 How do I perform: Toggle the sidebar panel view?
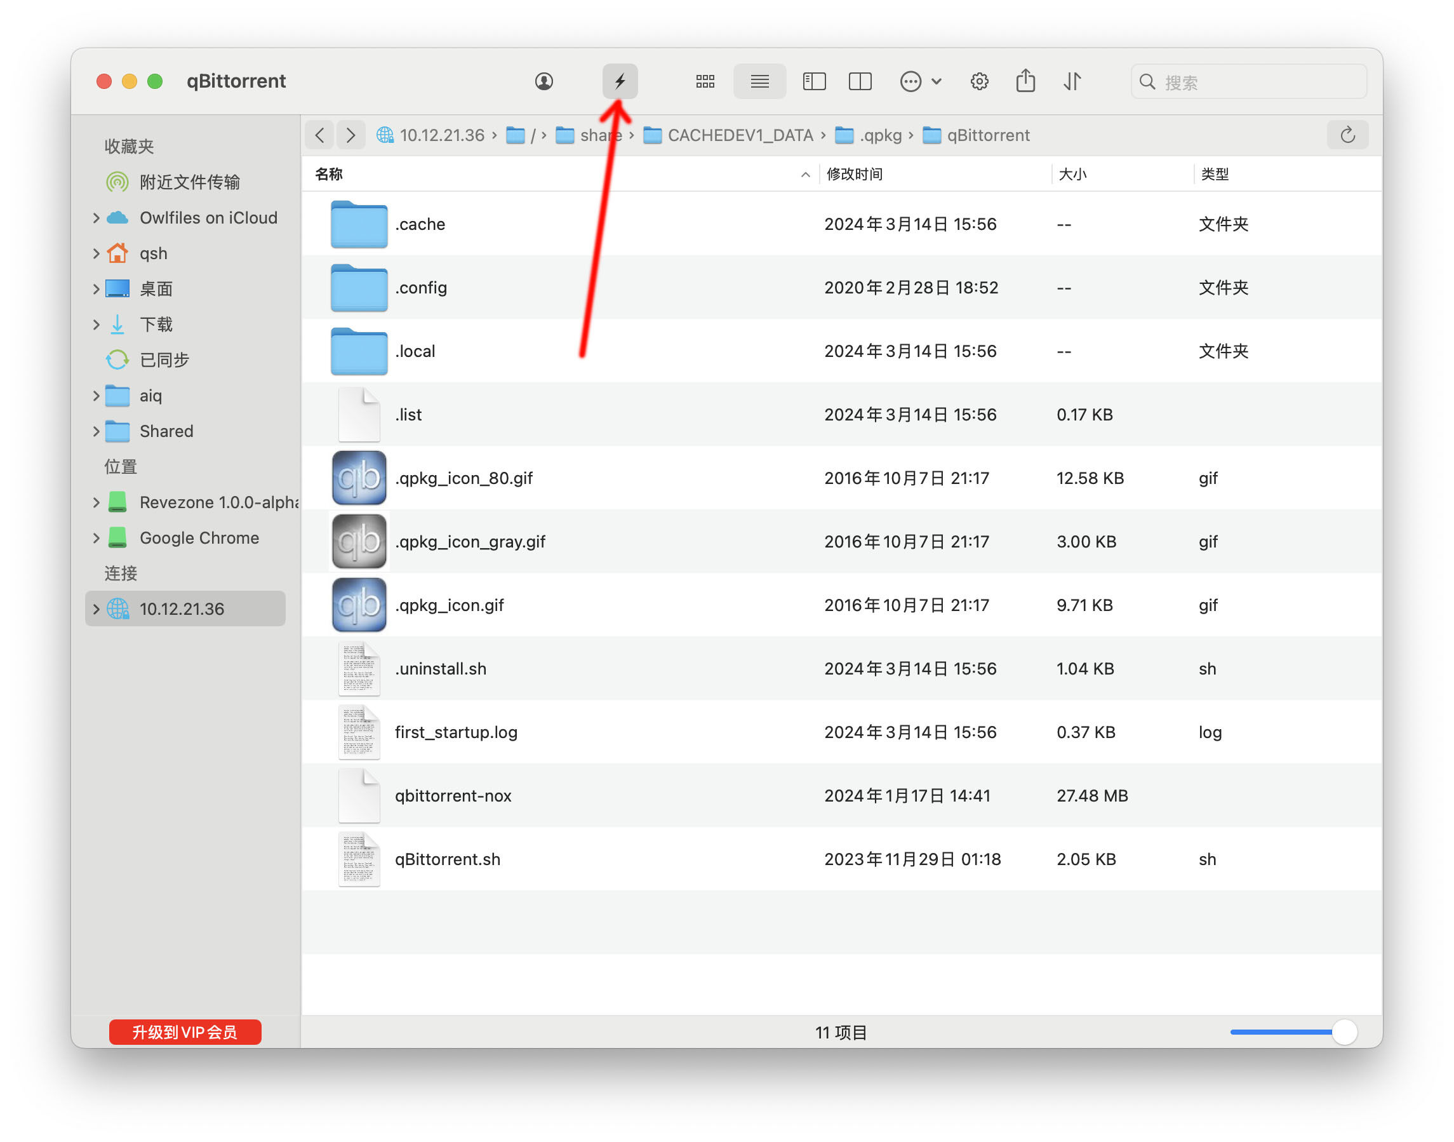[x=814, y=81]
